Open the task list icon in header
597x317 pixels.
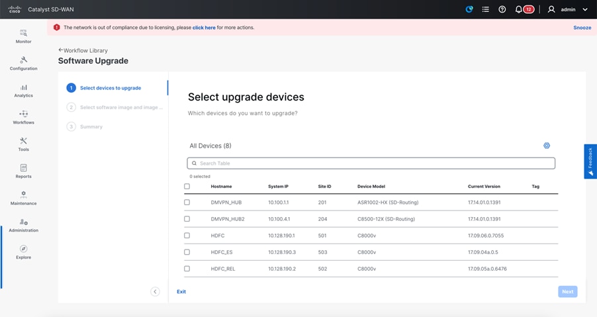(485, 9)
